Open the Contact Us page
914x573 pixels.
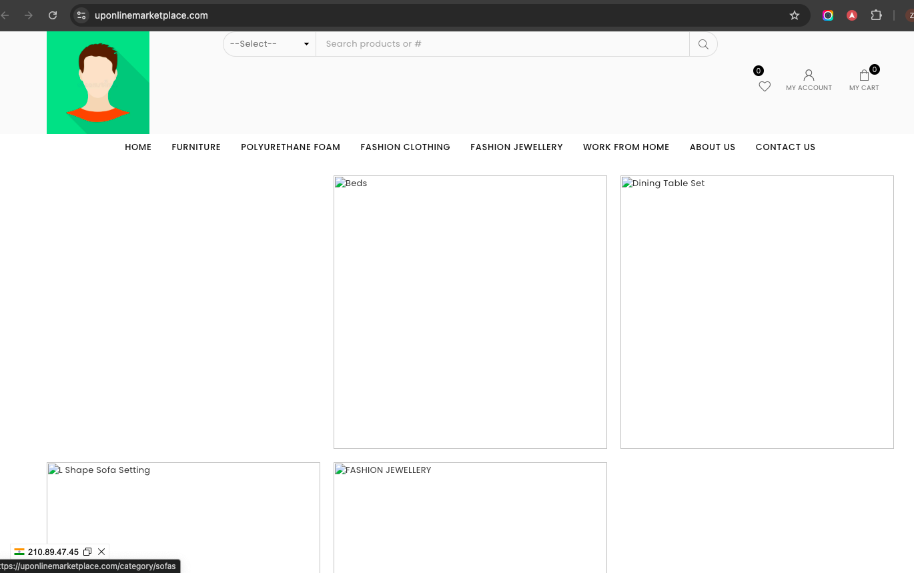coord(785,147)
